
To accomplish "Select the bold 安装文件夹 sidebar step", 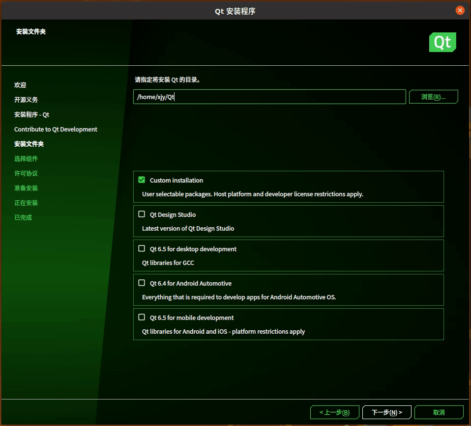I will (29, 144).
